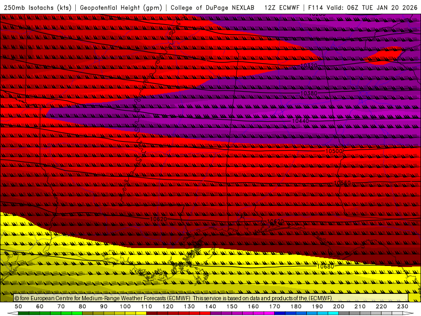Click the 70 value on the color scale
This screenshot has width=421, height=316.
point(61,307)
